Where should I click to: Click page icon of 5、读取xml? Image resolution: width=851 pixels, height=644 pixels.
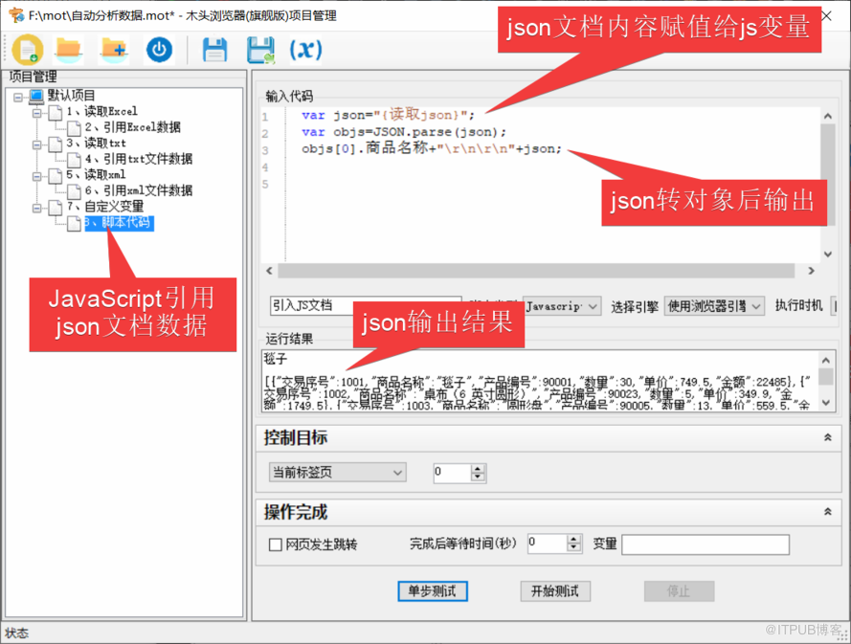click(x=55, y=176)
